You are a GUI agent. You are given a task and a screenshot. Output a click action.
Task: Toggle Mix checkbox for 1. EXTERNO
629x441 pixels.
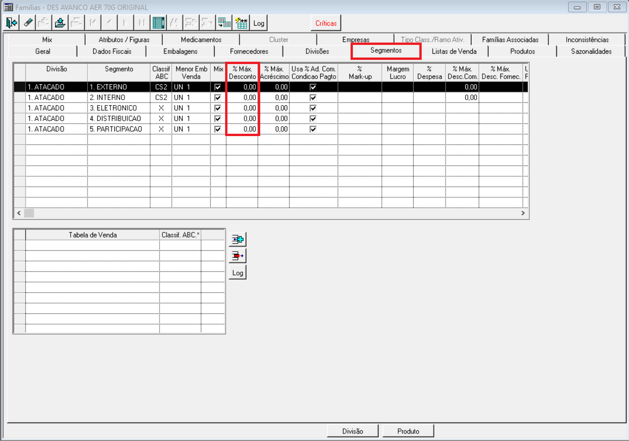pos(218,87)
